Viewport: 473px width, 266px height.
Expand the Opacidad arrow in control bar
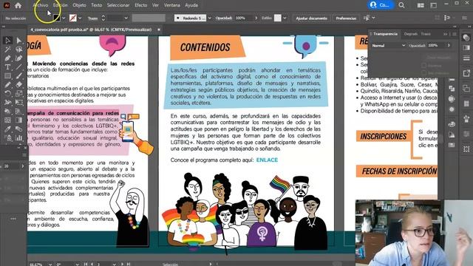256,18
